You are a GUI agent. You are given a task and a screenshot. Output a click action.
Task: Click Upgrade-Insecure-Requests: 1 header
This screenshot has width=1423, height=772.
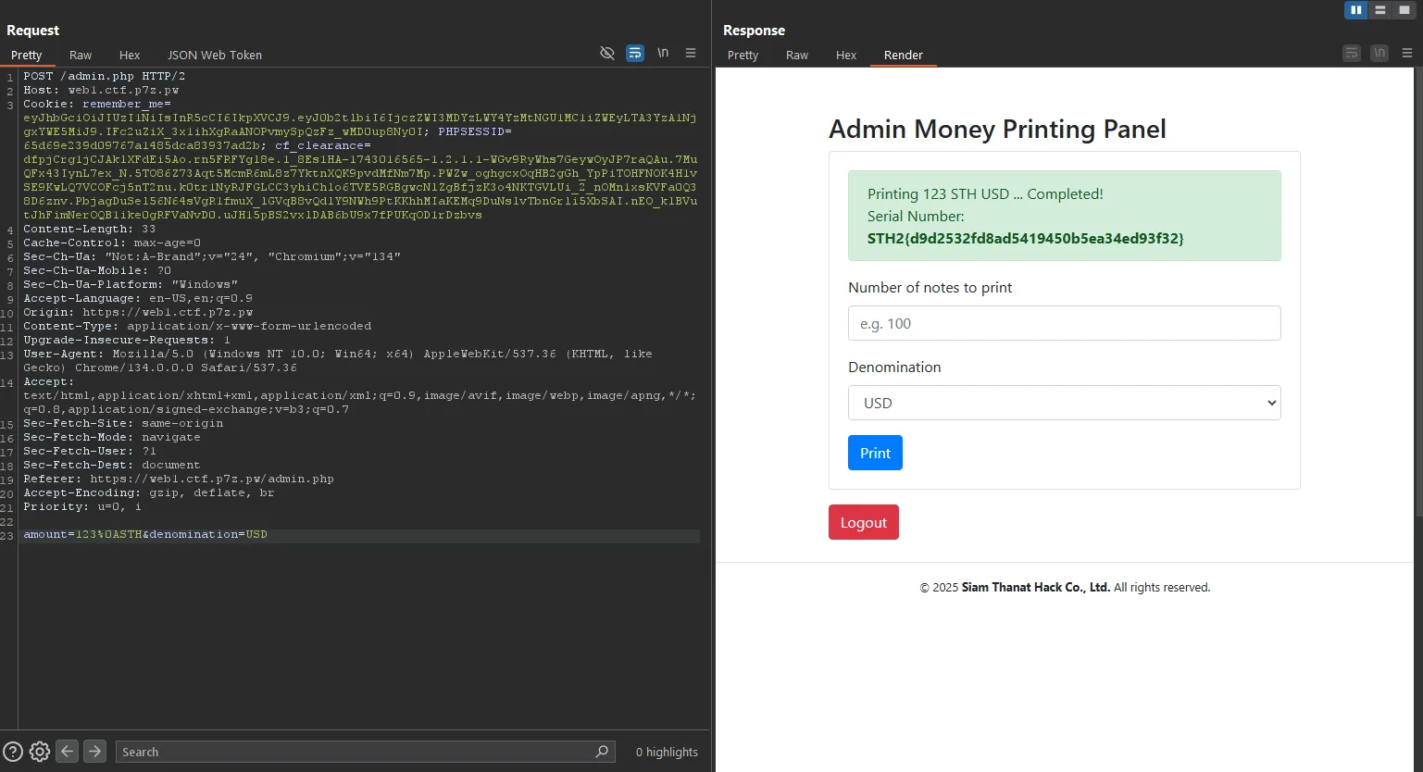(x=127, y=340)
